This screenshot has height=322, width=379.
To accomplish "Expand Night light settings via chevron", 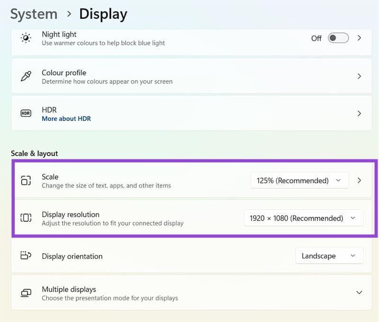I will pos(359,38).
